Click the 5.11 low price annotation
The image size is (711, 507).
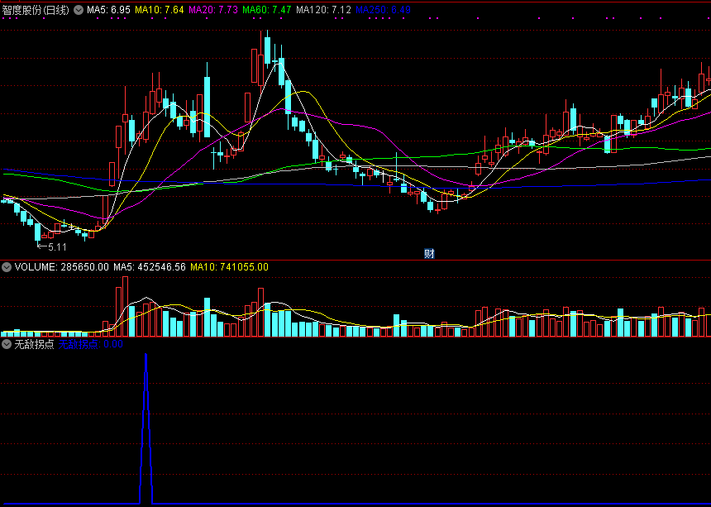pyautogui.click(x=52, y=247)
